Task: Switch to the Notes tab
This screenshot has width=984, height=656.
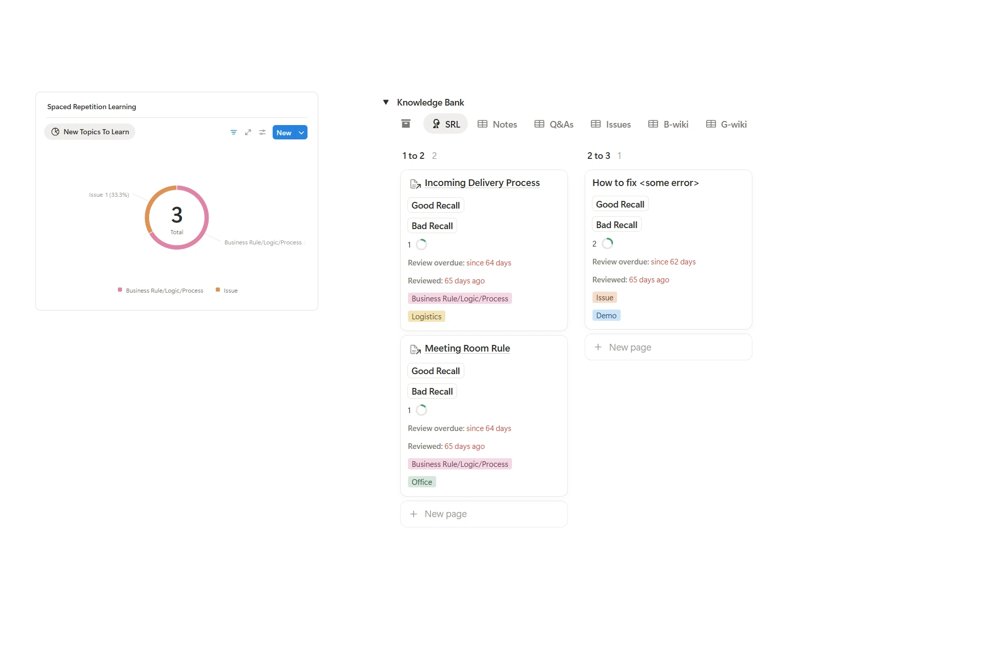Action: (497, 124)
